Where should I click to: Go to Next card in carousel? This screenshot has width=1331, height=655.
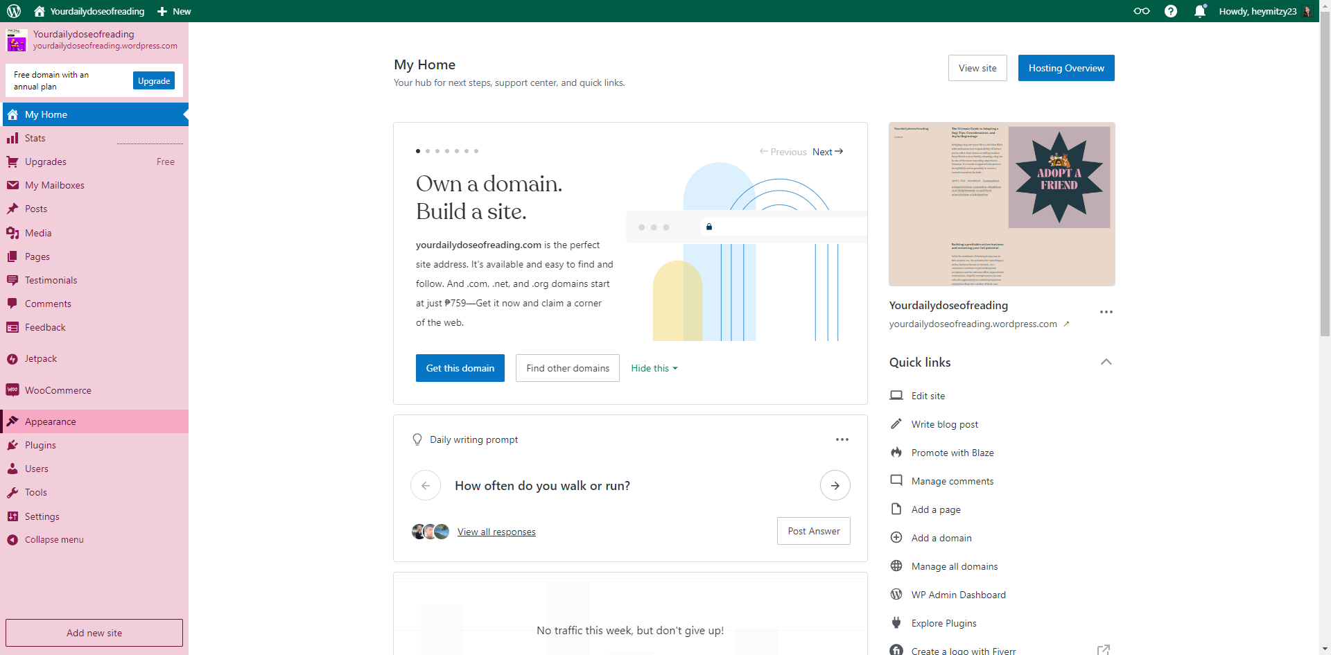coord(828,152)
